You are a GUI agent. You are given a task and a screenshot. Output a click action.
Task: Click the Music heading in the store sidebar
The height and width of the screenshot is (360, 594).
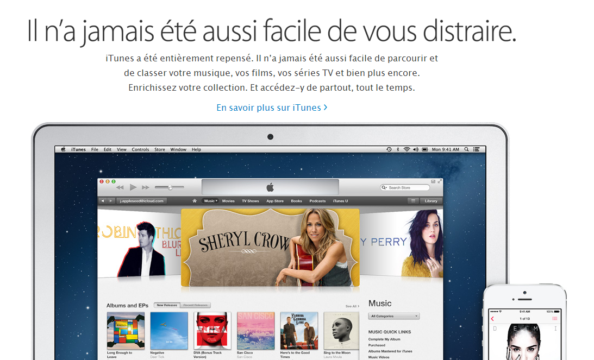(x=380, y=303)
